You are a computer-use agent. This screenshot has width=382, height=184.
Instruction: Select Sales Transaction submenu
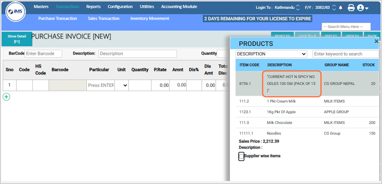pos(103,18)
